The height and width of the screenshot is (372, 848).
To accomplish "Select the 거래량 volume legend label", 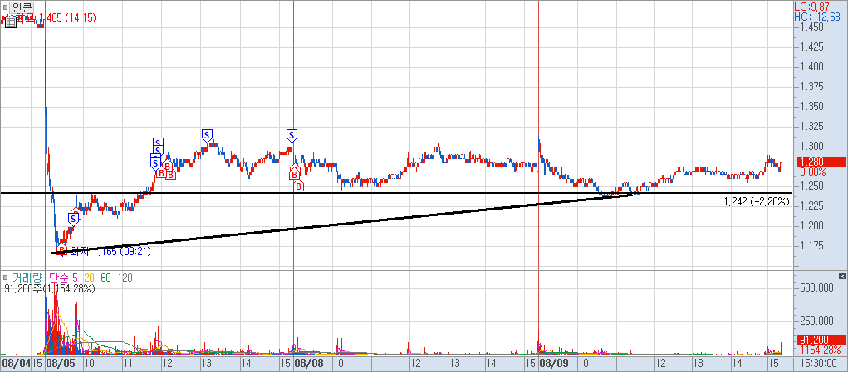I will [x=28, y=278].
